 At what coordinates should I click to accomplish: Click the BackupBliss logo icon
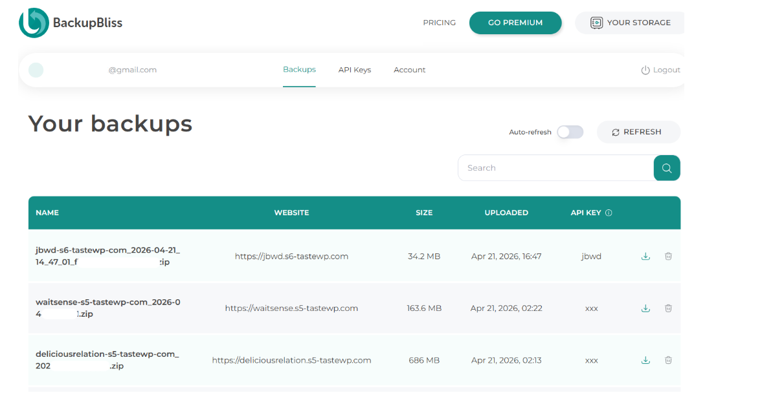coord(34,22)
